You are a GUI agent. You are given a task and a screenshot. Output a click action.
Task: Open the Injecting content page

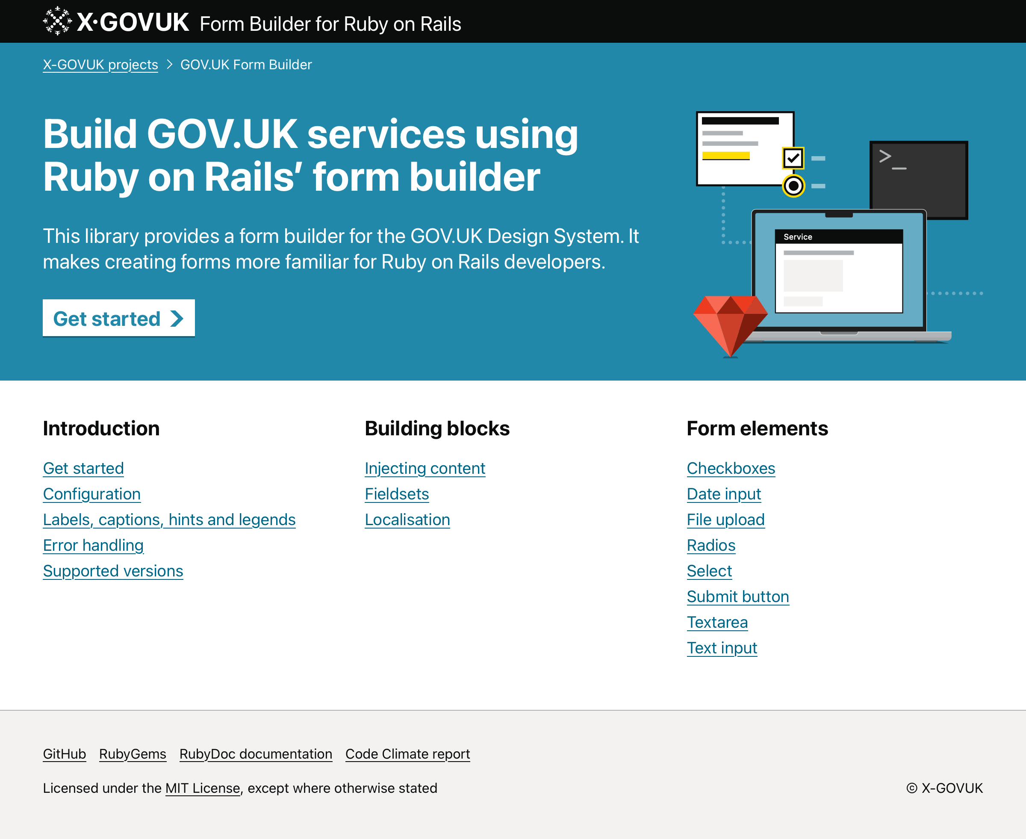(x=425, y=468)
